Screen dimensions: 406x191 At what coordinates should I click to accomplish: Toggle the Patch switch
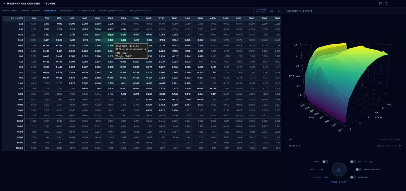pos(325,162)
